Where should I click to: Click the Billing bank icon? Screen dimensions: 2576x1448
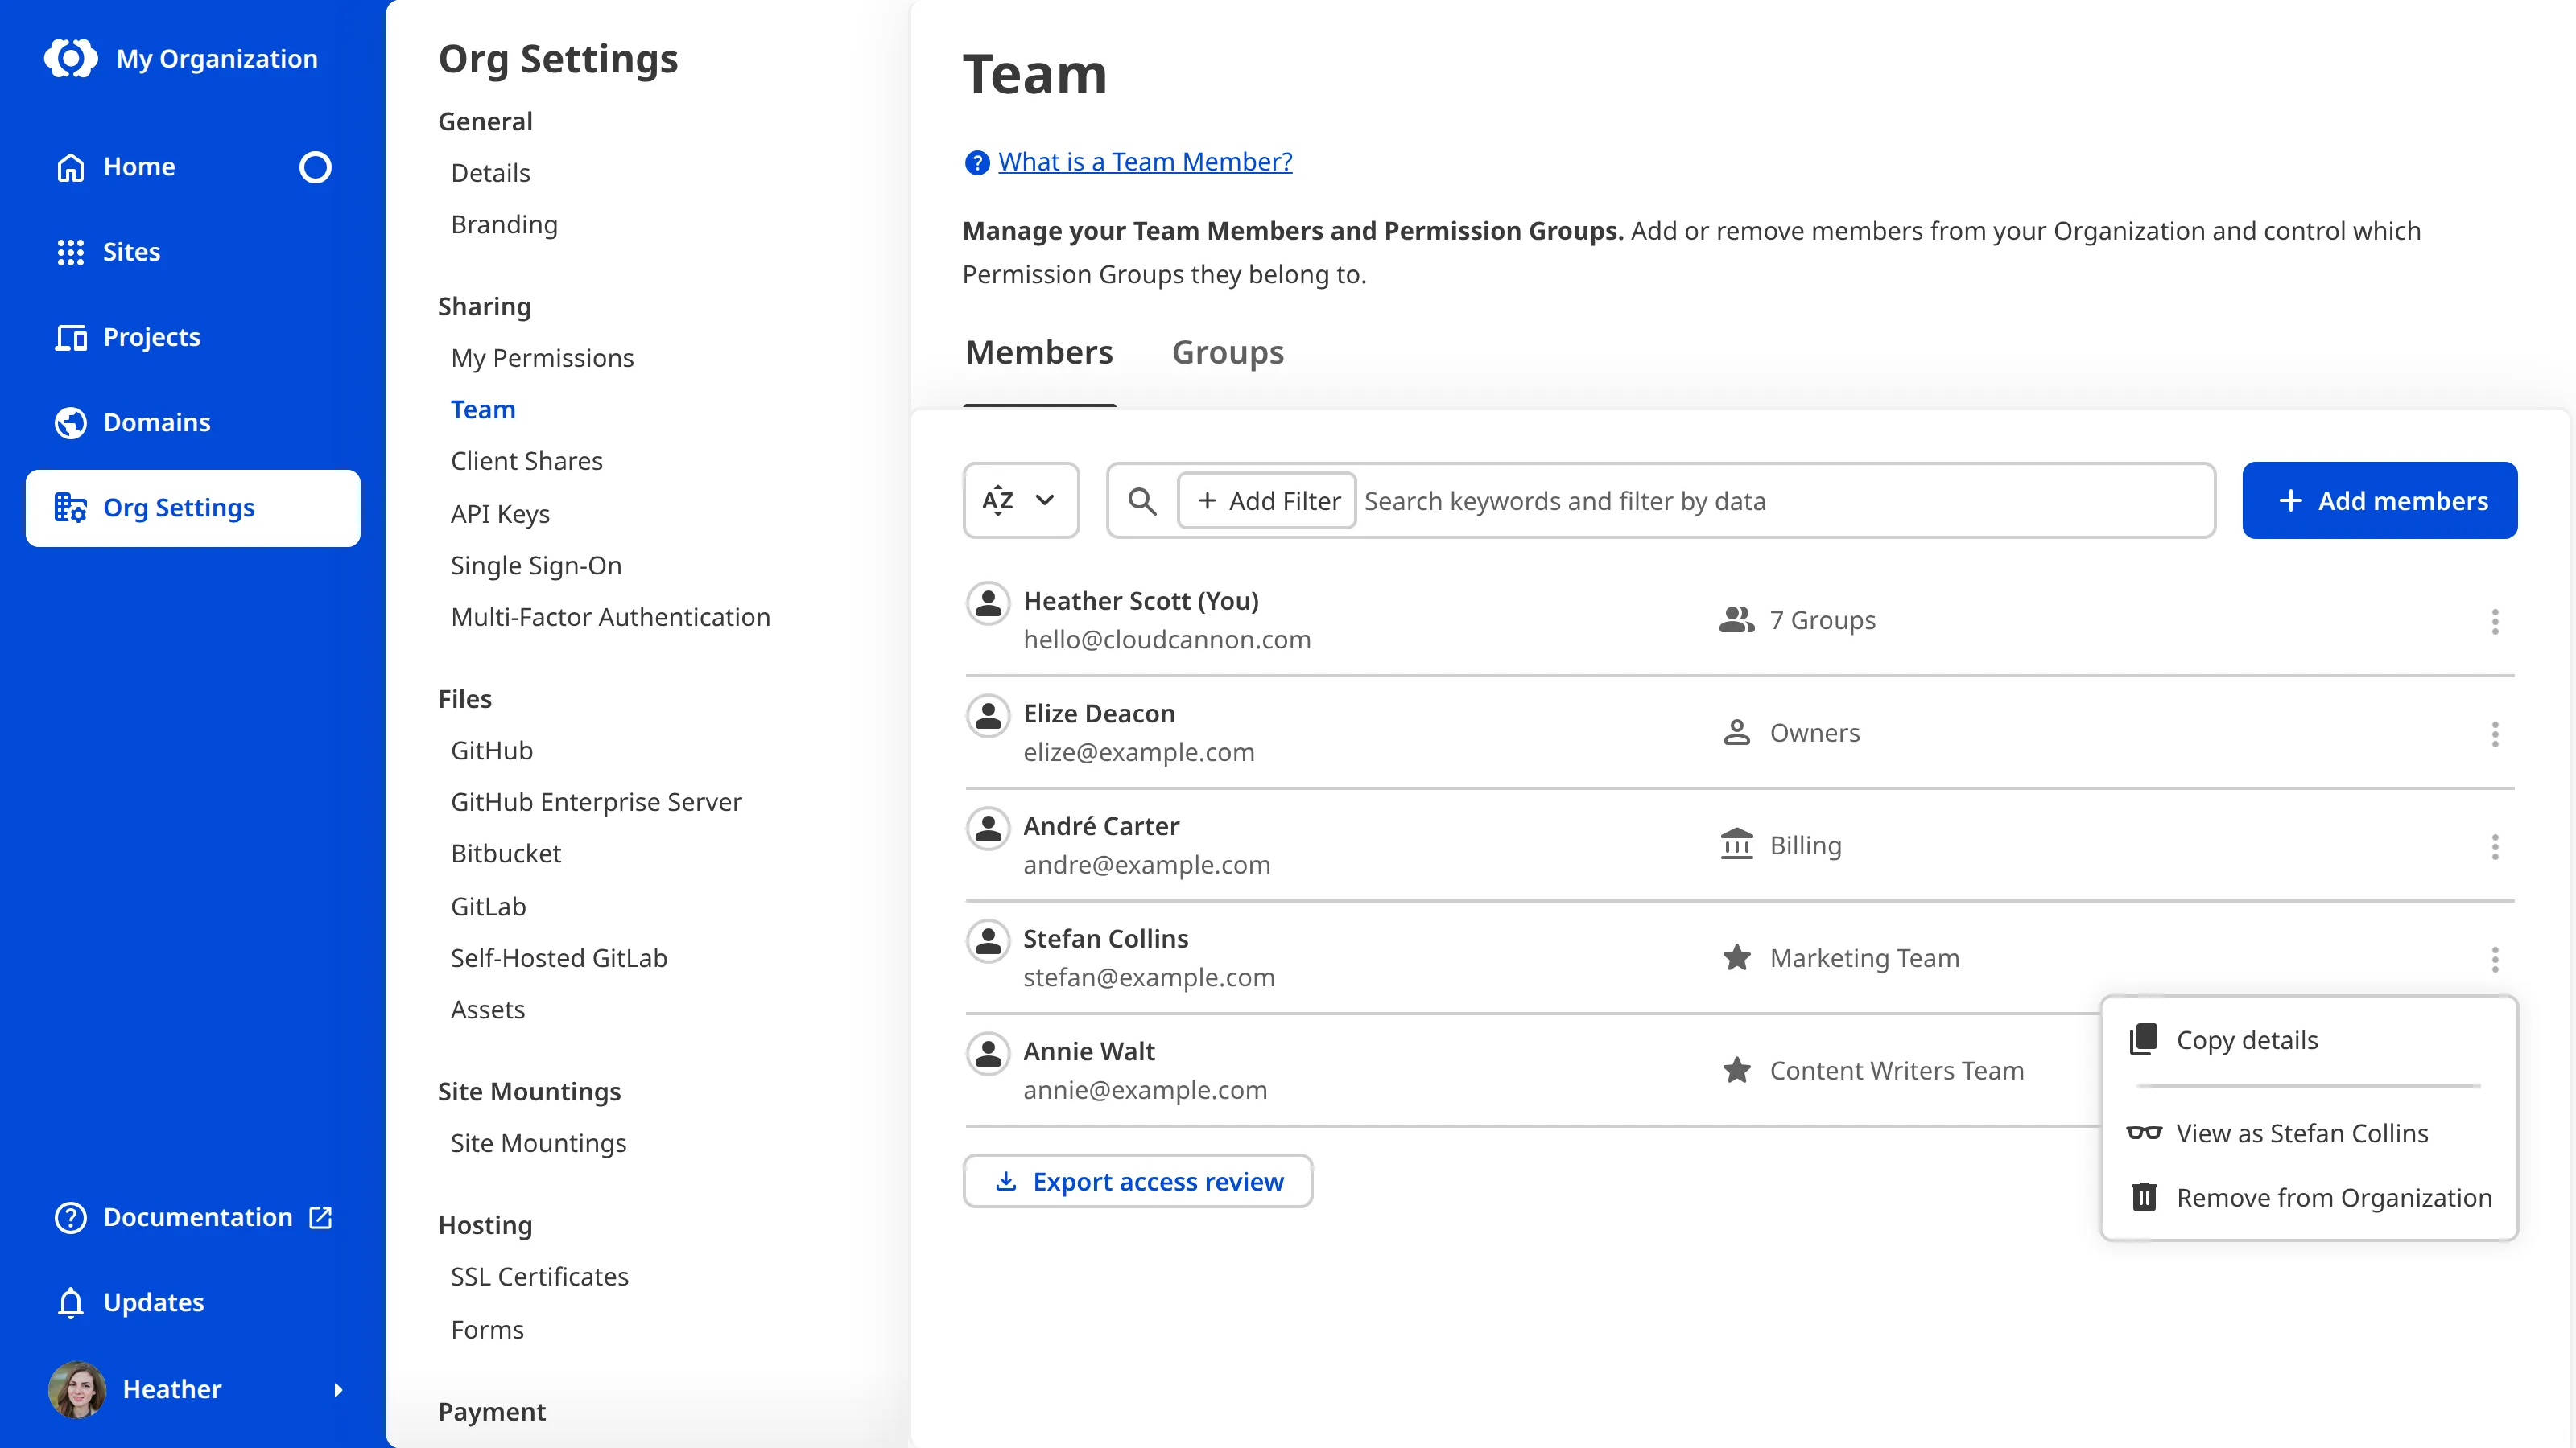1736,845
